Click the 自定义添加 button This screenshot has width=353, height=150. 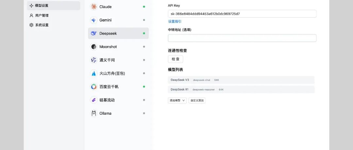point(197,100)
